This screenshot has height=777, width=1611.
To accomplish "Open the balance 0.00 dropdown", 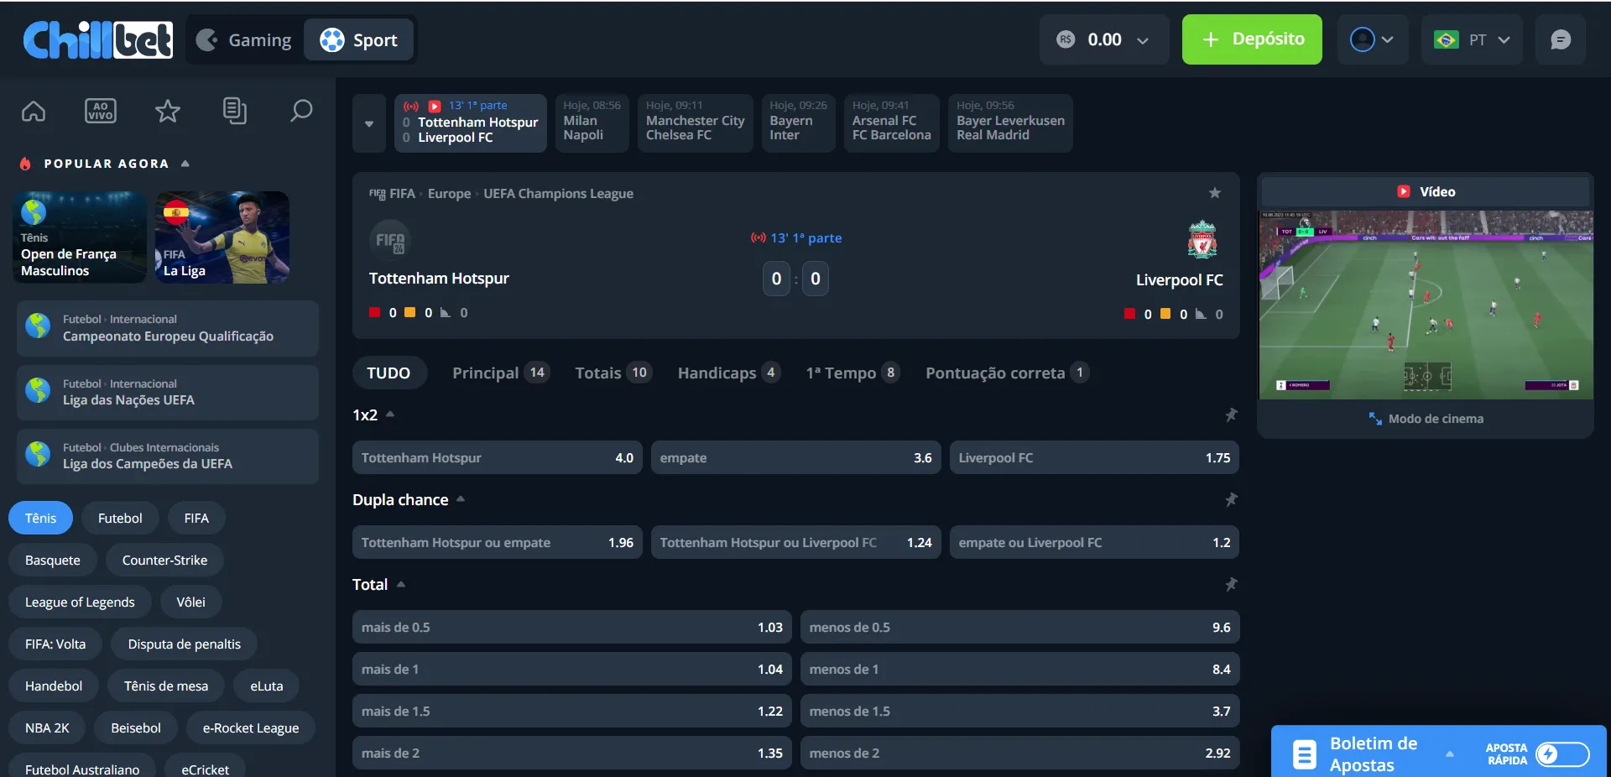I will pyautogui.click(x=1104, y=39).
